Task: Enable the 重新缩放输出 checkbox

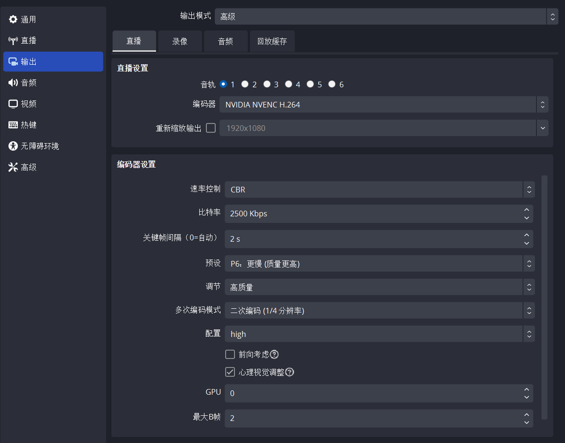Action: pyautogui.click(x=211, y=128)
